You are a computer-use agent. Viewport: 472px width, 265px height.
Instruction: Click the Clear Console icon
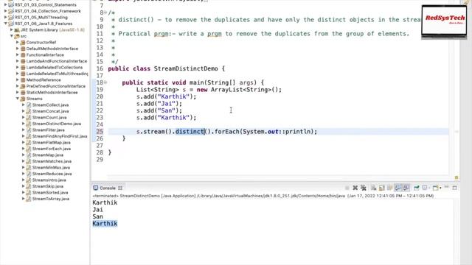[374, 188]
